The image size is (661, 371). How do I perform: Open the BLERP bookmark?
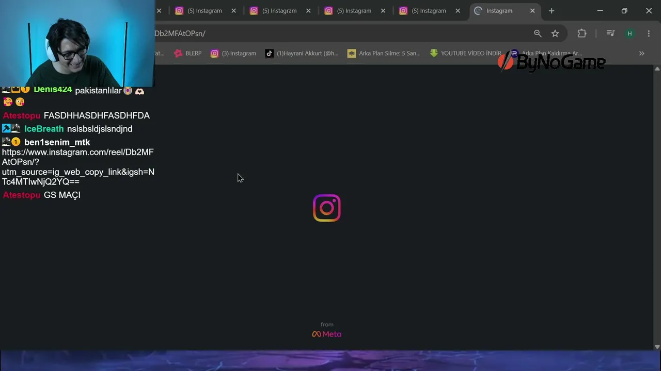(x=188, y=53)
